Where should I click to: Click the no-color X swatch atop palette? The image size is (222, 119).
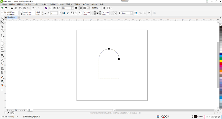point(221,25)
